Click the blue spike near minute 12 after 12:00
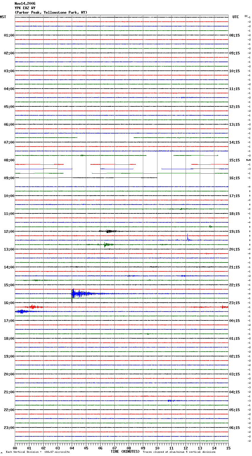This screenshot has height=456, width=252. [x=188, y=237]
